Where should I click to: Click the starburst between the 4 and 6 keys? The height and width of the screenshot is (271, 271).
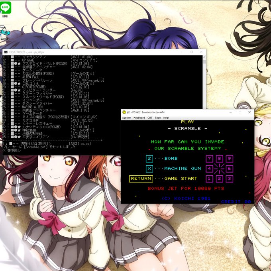click(x=219, y=169)
